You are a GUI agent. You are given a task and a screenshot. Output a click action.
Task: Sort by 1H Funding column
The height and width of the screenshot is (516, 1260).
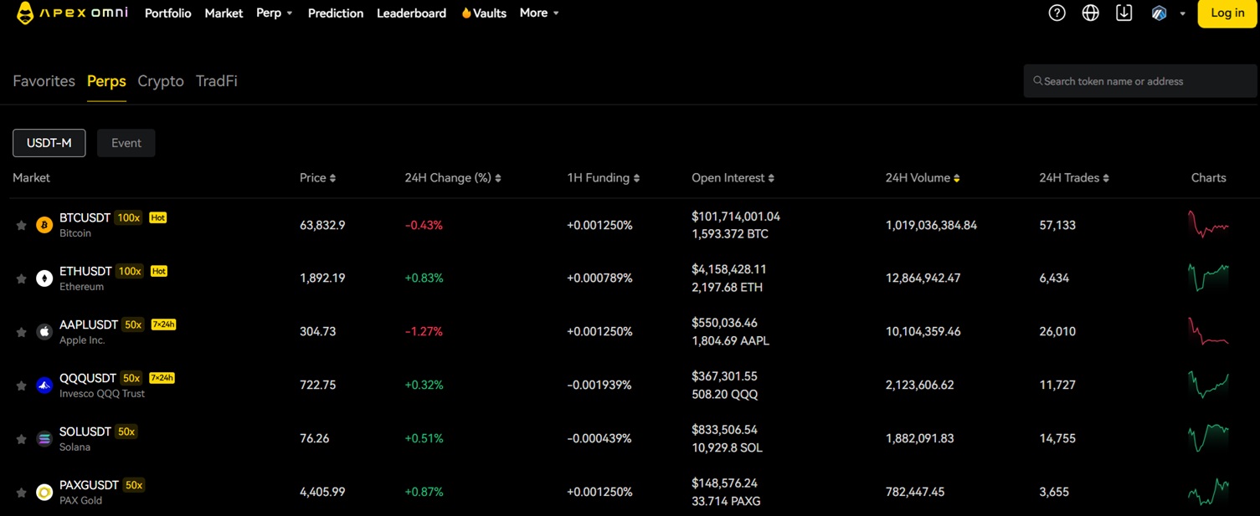point(603,178)
